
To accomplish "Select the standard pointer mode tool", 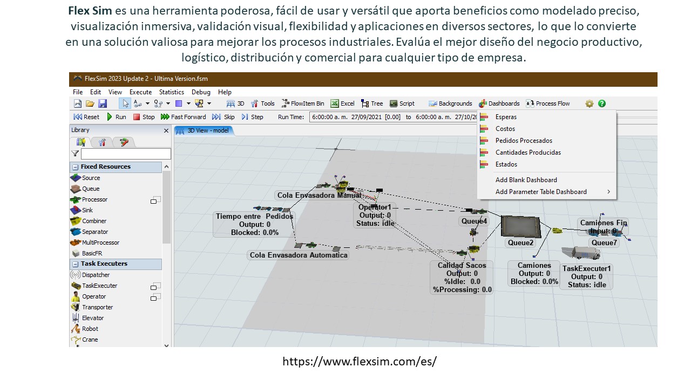I will pos(125,103).
